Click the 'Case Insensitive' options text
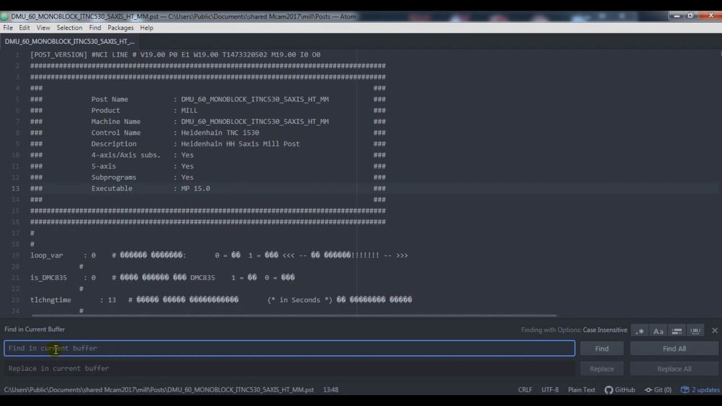 pos(605,330)
